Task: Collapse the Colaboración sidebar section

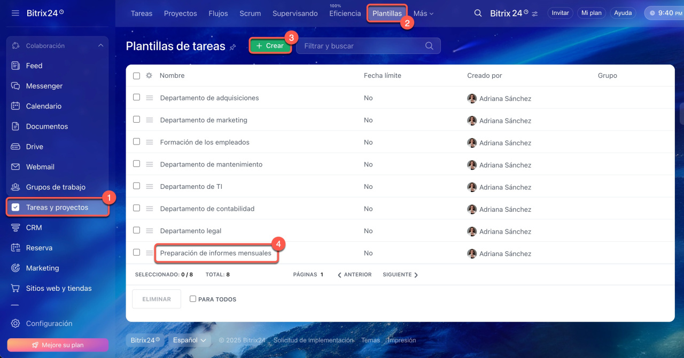Action: pos(100,46)
